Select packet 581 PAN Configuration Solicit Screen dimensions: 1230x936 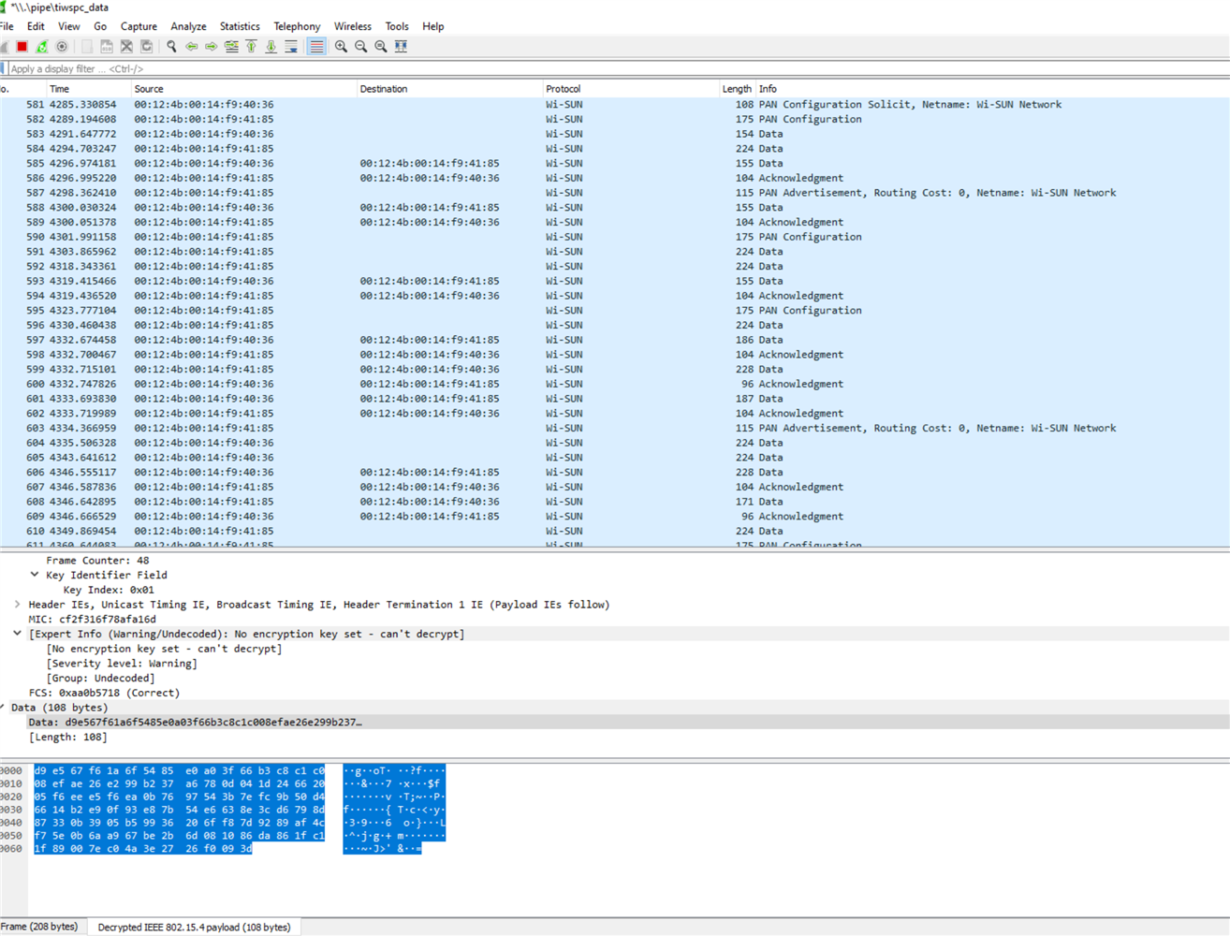pyautogui.click(x=614, y=105)
